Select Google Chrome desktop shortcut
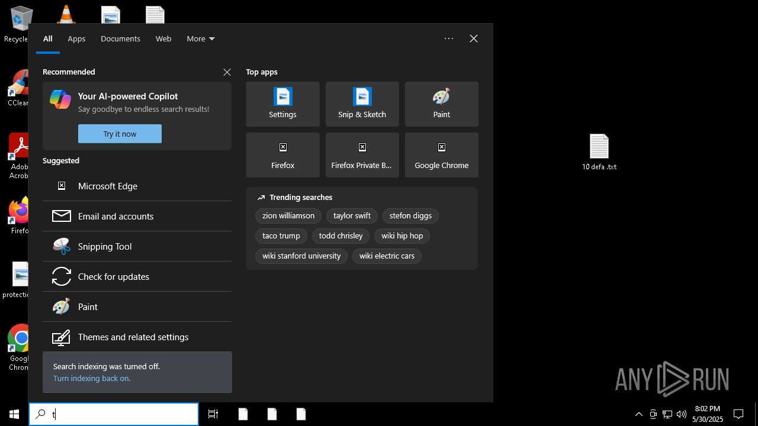The width and height of the screenshot is (758, 426). pyautogui.click(x=18, y=348)
